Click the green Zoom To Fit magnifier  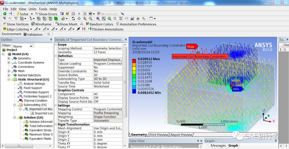pos(109,19)
